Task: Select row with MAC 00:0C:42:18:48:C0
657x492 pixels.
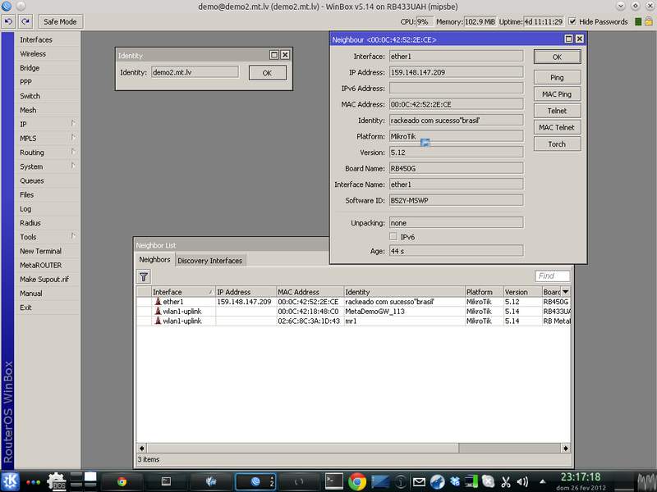Action: [354, 312]
